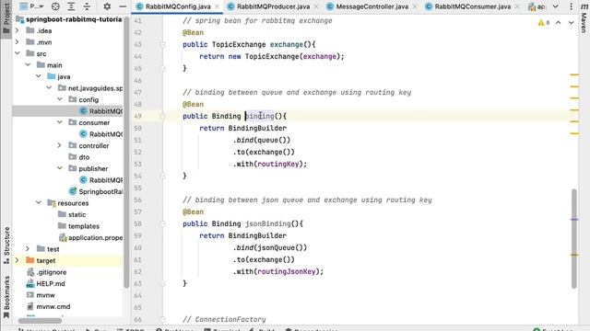590x331 pixels.
Task: Select RabbitMQ class under config package
Action: (x=100, y=111)
